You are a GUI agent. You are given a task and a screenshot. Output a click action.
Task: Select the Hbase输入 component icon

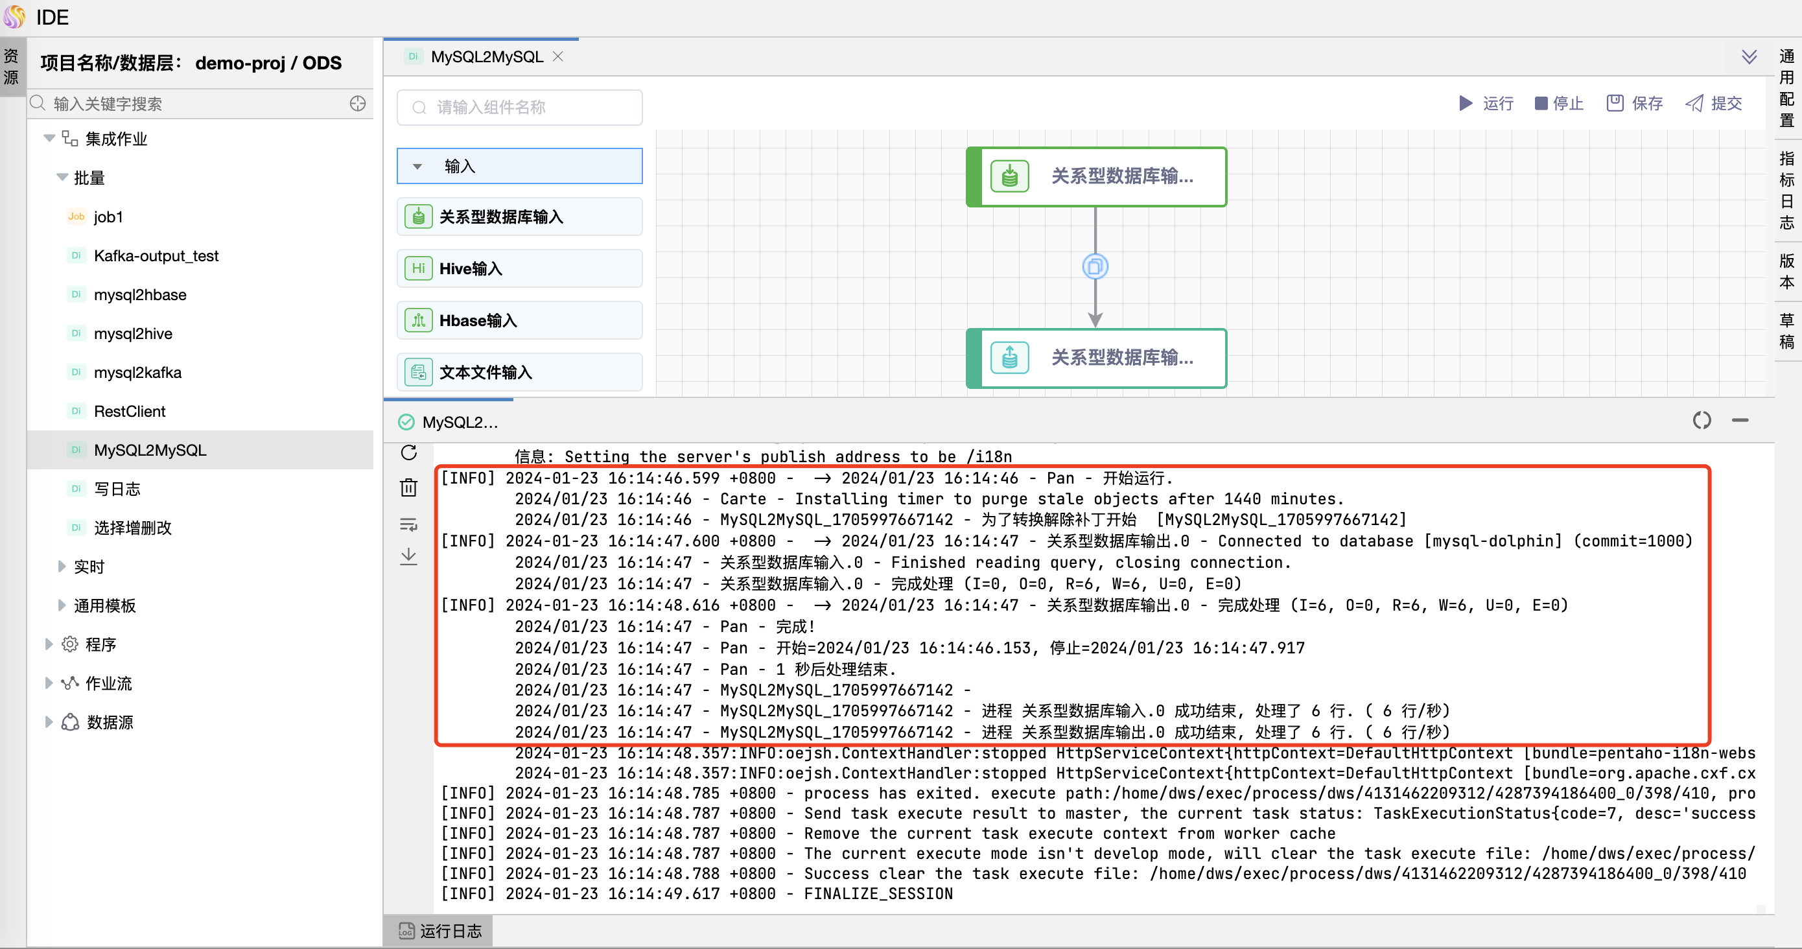[x=417, y=320]
